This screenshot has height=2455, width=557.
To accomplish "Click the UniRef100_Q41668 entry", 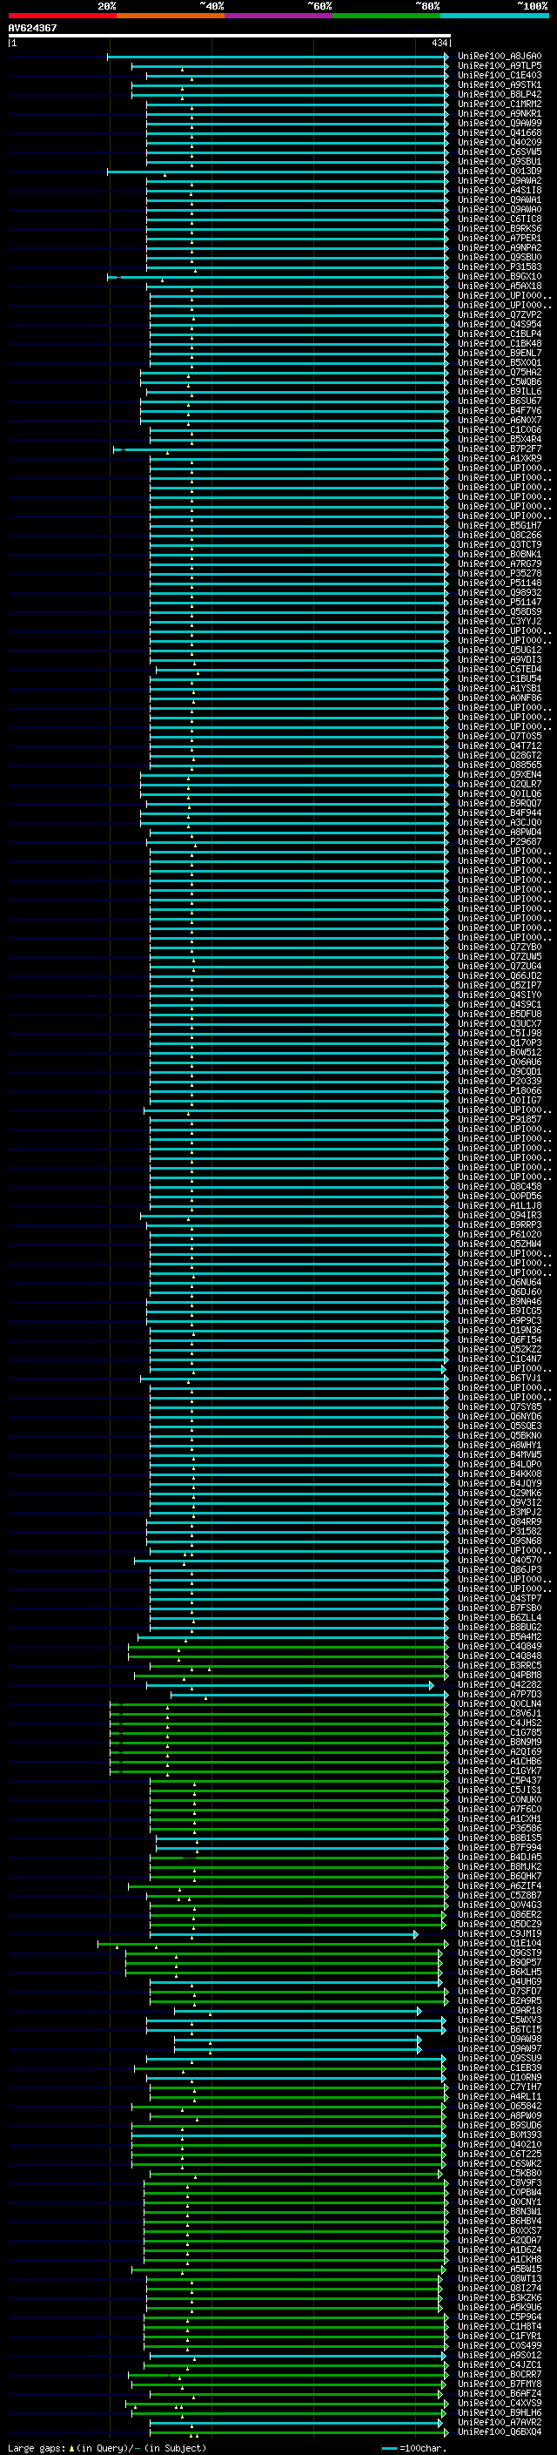I will click(499, 132).
